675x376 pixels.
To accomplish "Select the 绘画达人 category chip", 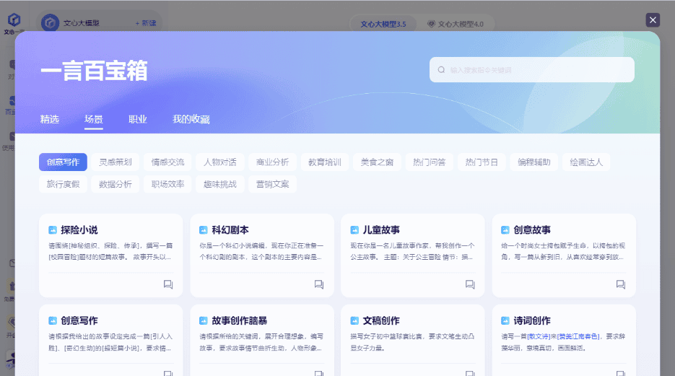I will point(586,162).
